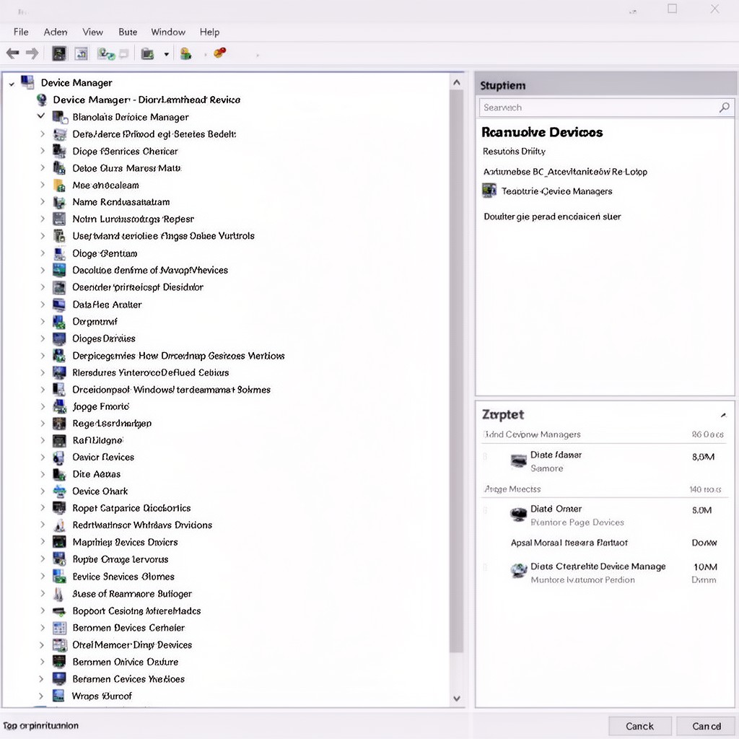Click icon beside Bopoort Cesioſng ʌlſterelՈadcs
739x739 pixels.
click(x=59, y=611)
